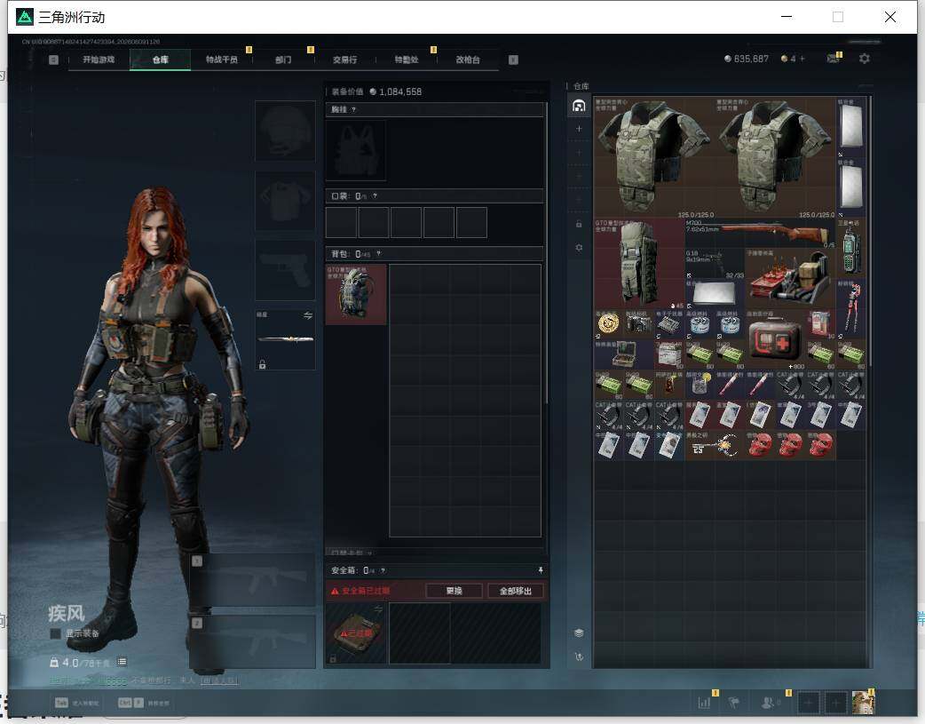Go to the 交易行 tab
The width and height of the screenshot is (925, 724).
[344, 60]
